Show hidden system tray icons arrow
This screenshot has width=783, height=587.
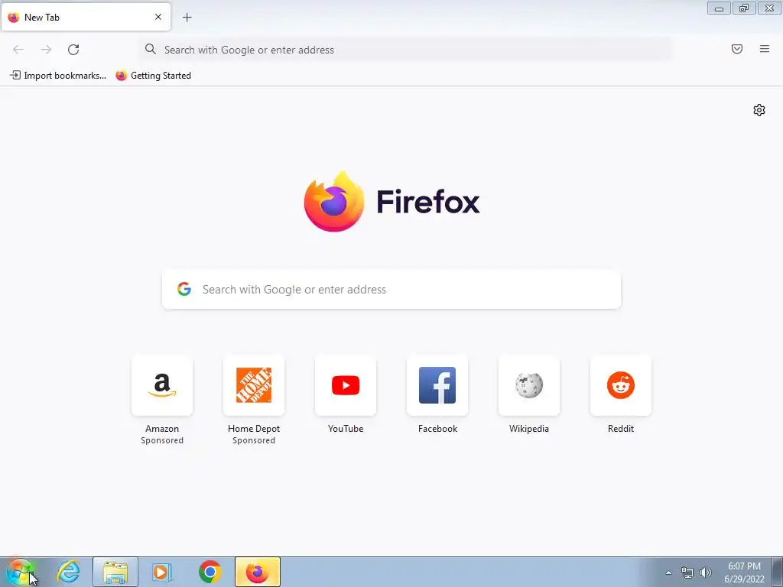coord(668,572)
